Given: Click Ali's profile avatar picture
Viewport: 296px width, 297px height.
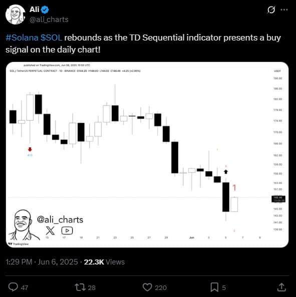Looking at the screenshot, I should (x=16, y=14).
